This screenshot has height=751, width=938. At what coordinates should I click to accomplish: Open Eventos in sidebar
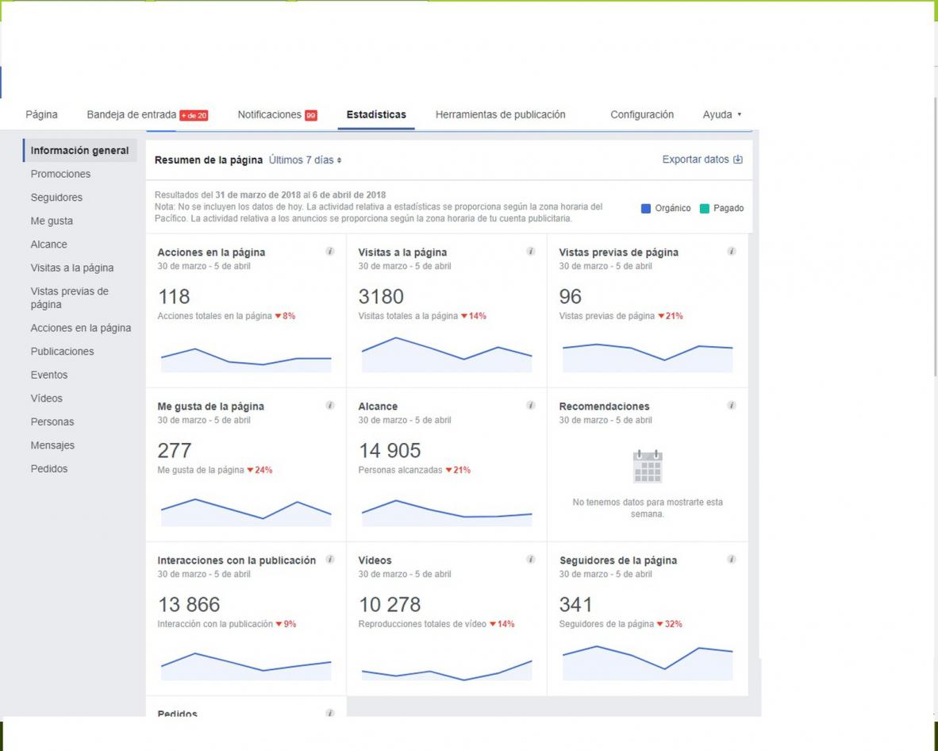(49, 375)
